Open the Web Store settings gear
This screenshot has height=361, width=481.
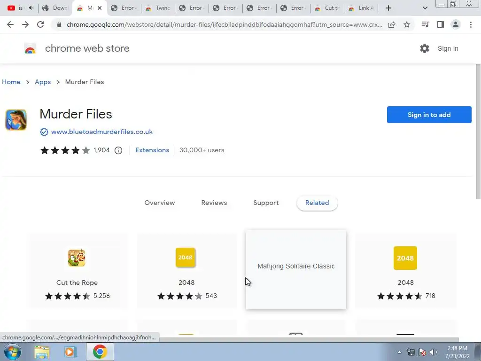click(x=425, y=48)
